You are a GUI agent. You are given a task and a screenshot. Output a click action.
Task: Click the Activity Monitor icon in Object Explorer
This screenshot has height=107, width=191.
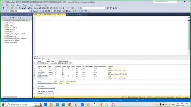click(x=24, y=18)
